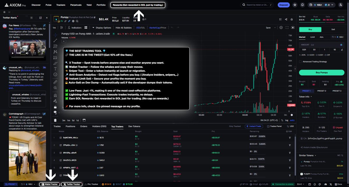Play the Fox News video thumbnail

pos(13,53)
